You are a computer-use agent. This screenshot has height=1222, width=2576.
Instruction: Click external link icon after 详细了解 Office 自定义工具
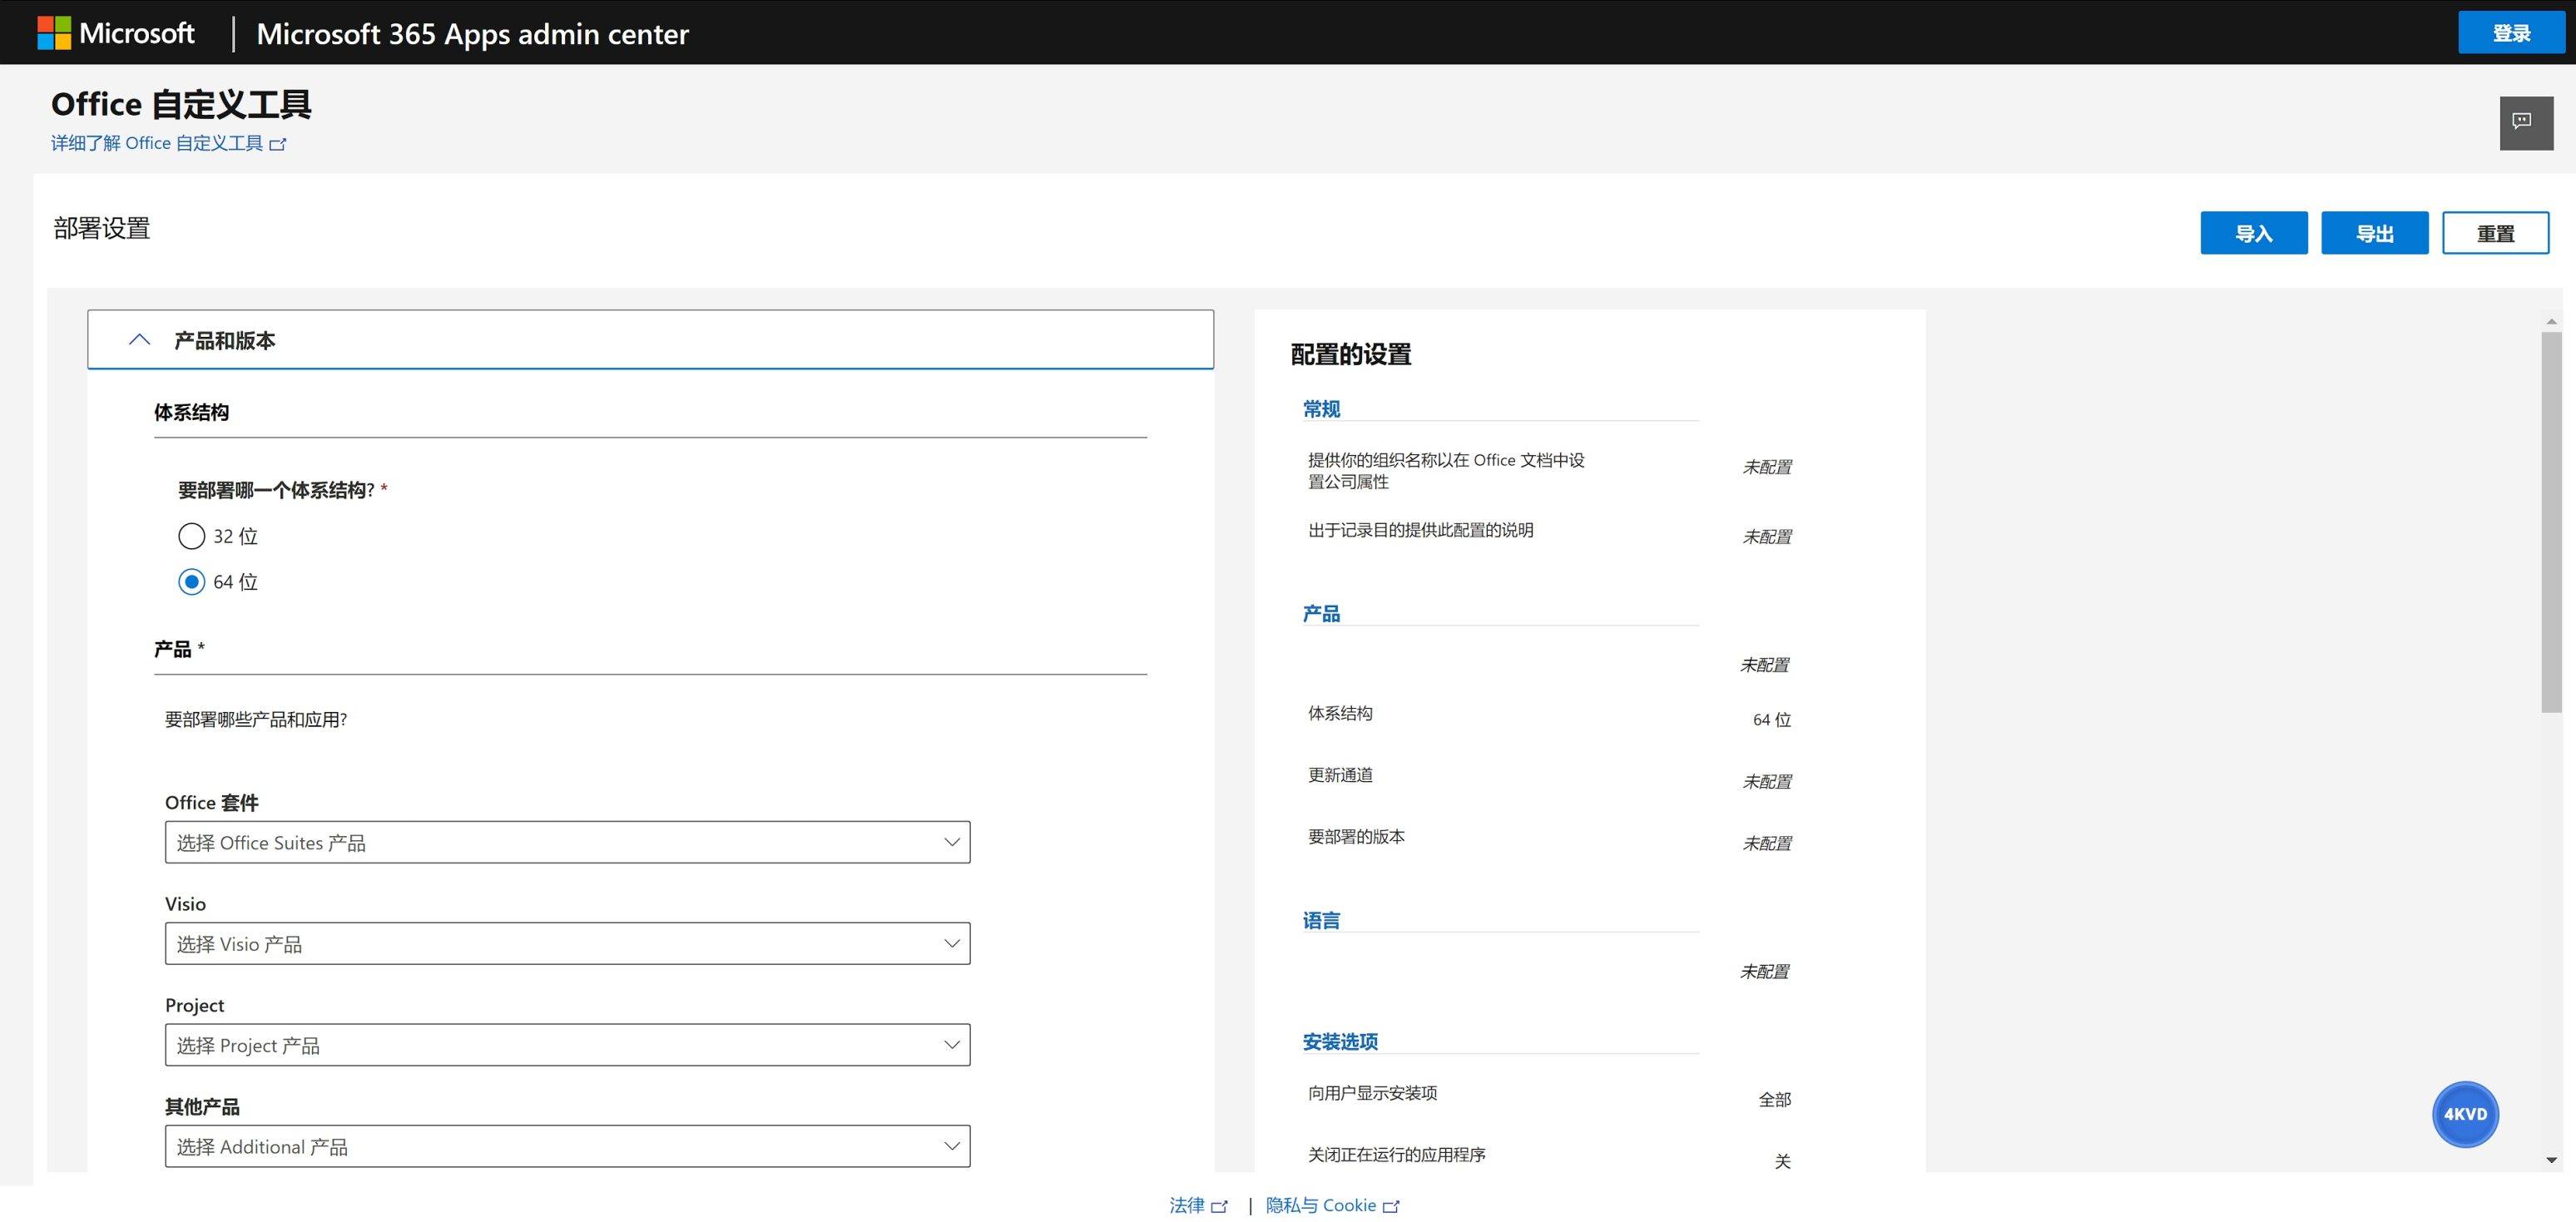[x=278, y=144]
